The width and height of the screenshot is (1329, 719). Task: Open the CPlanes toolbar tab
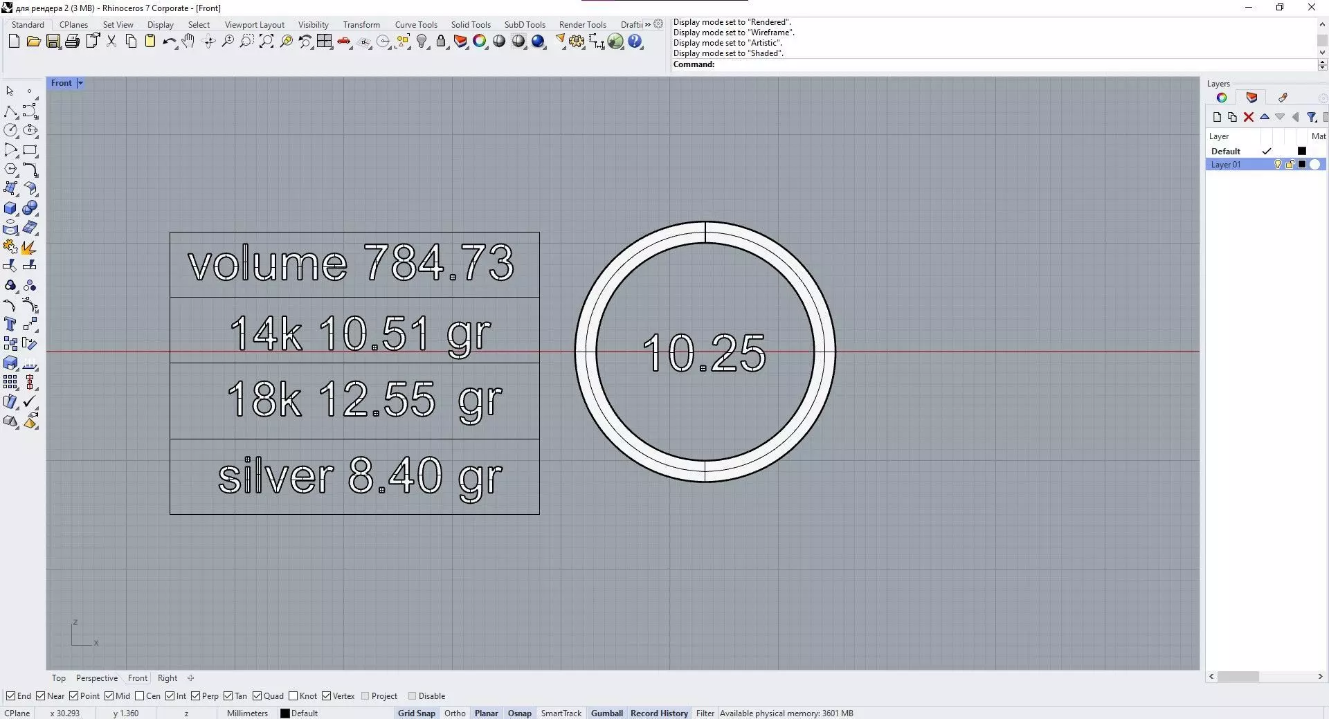pyautogui.click(x=73, y=24)
